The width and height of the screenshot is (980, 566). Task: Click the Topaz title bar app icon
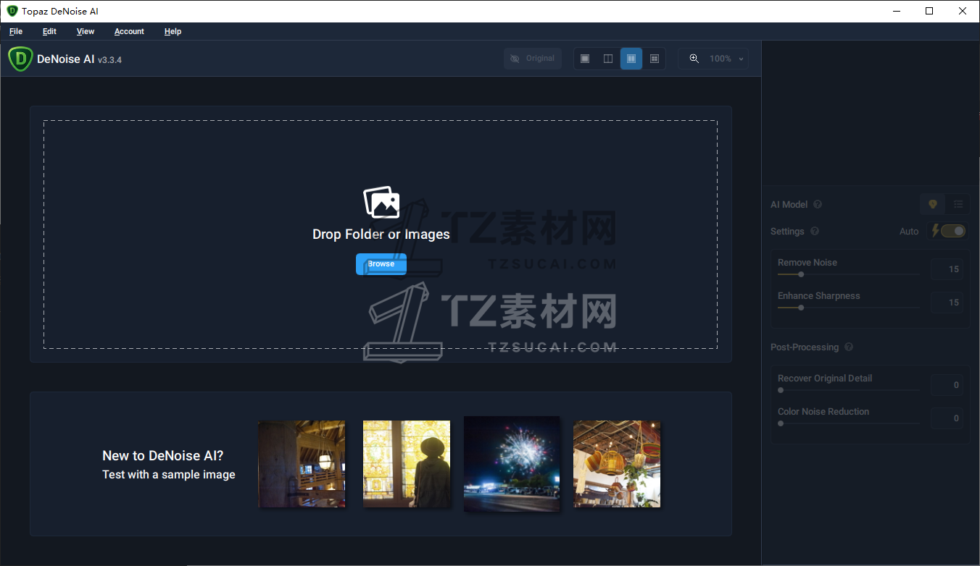click(x=12, y=11)
